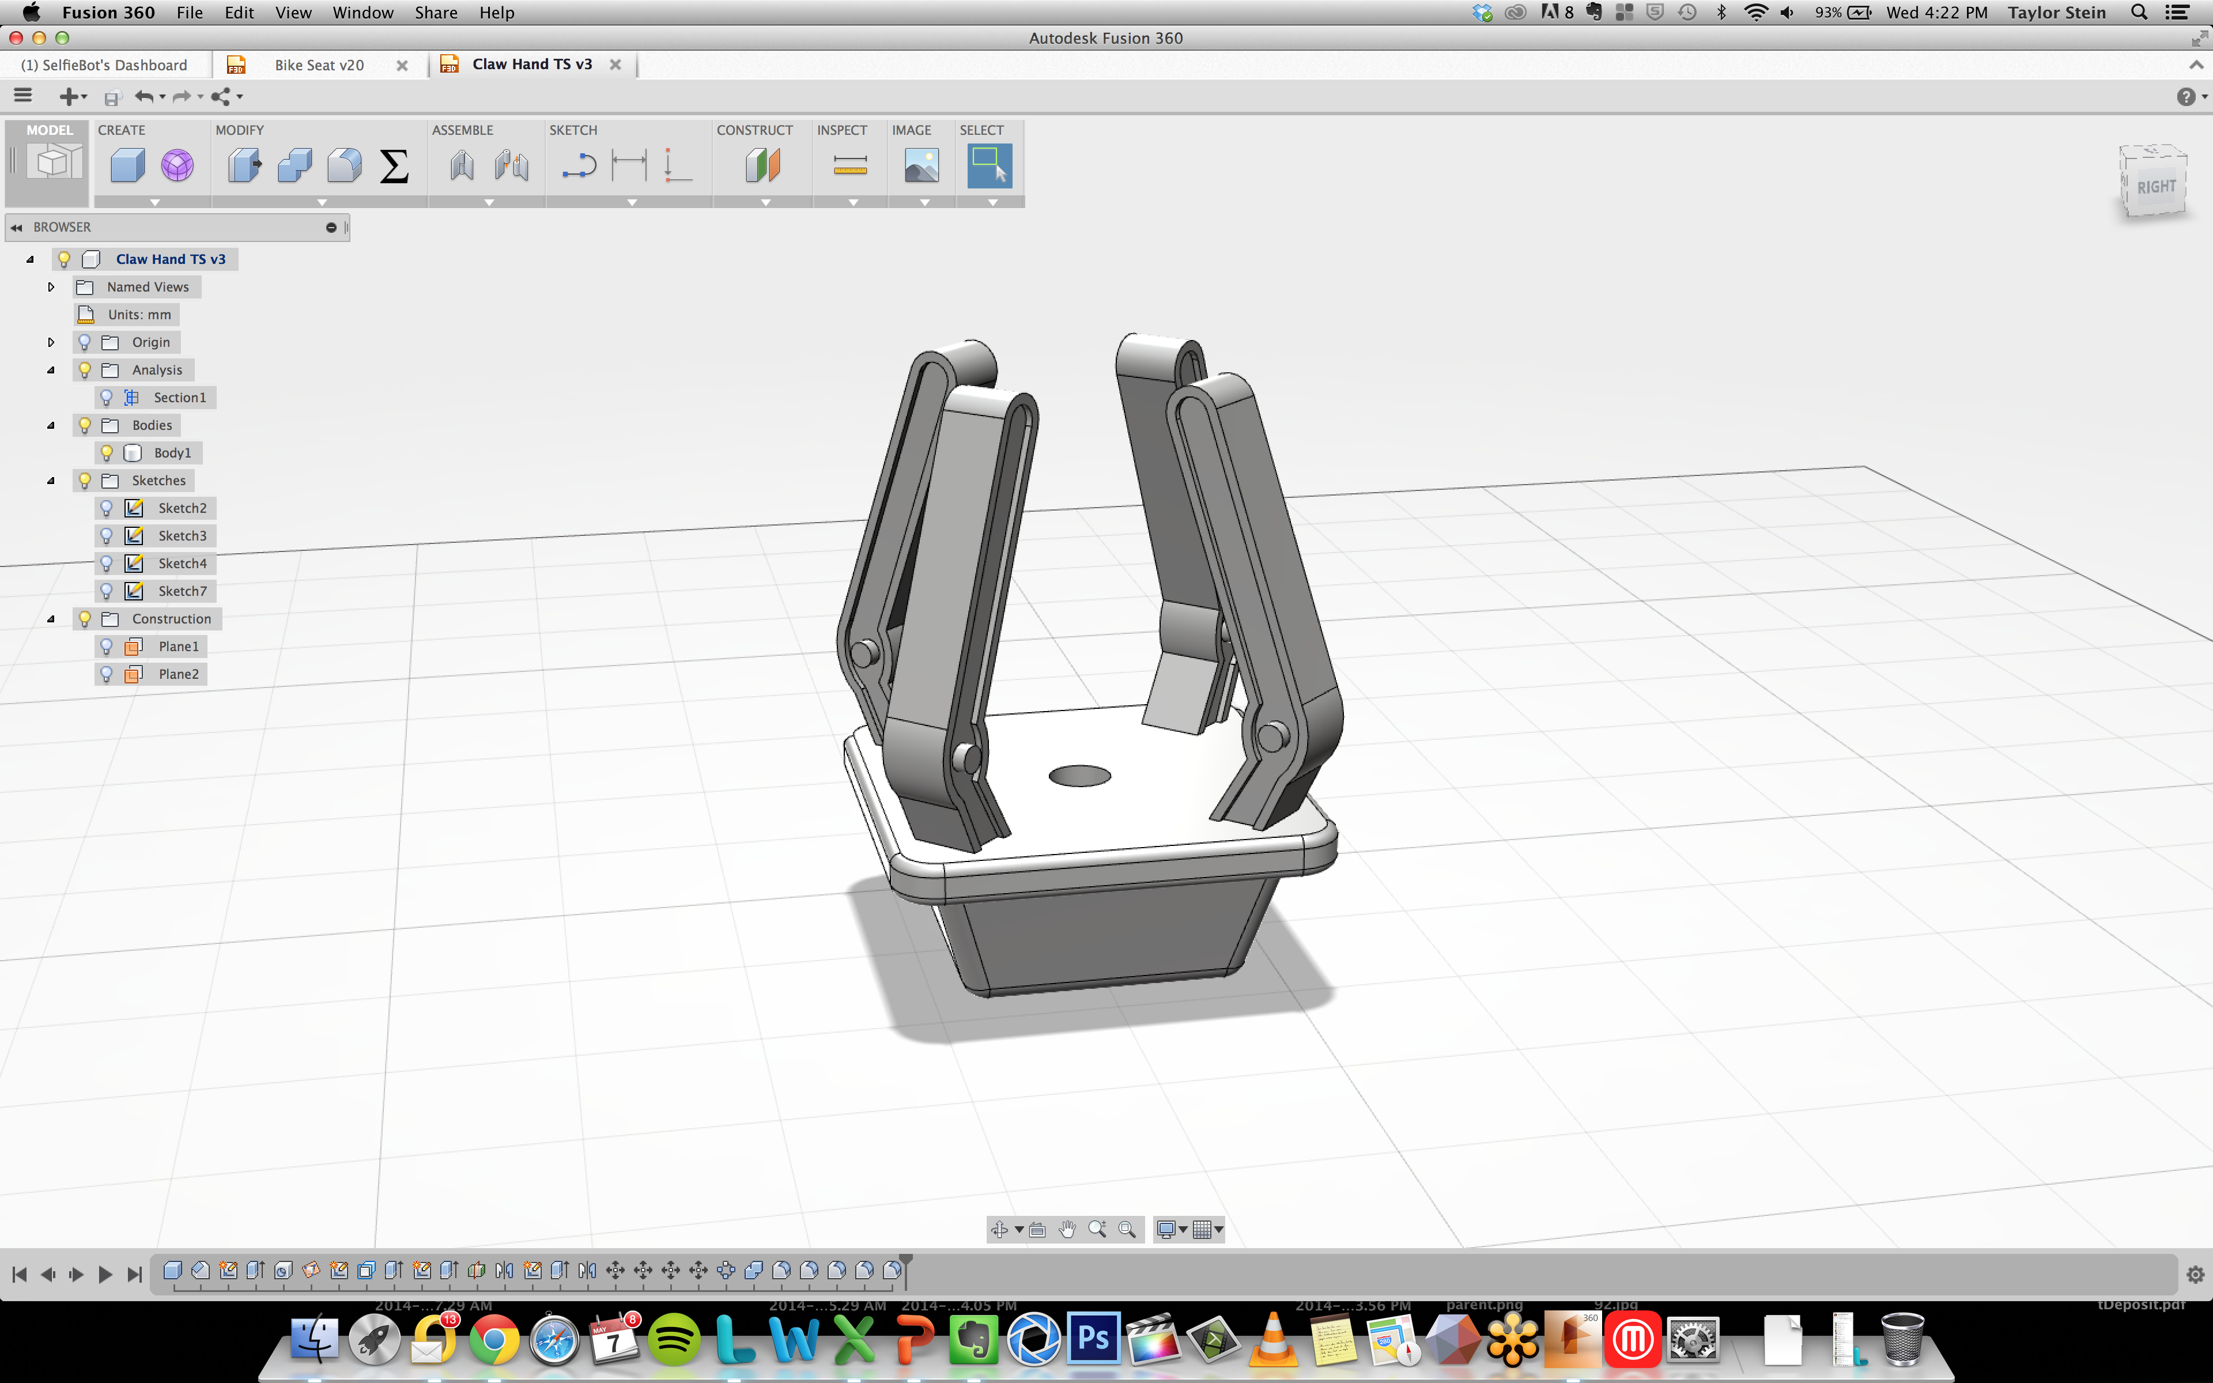Choose the Combine bodies tool icon
Viewport: 2213px width, 1383px height.
(x=294, y=165)
